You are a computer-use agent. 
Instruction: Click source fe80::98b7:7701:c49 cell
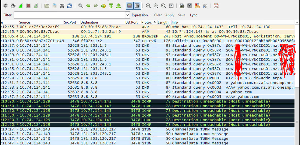(x=42, y=41)
